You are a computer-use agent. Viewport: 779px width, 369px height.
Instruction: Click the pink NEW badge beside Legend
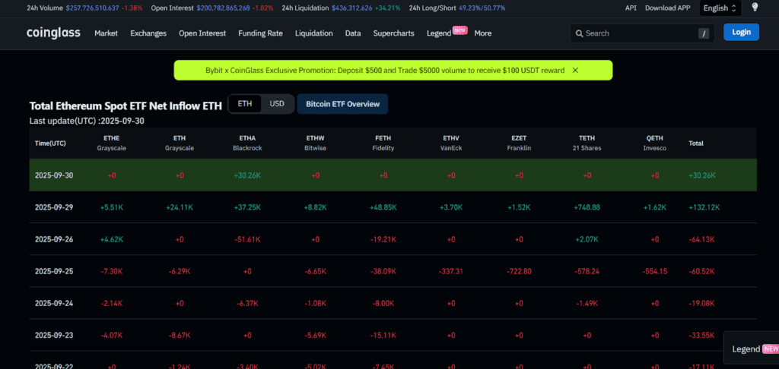459,30
